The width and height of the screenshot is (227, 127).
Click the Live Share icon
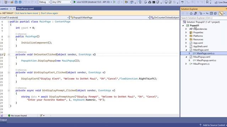(x=216, y=2)
